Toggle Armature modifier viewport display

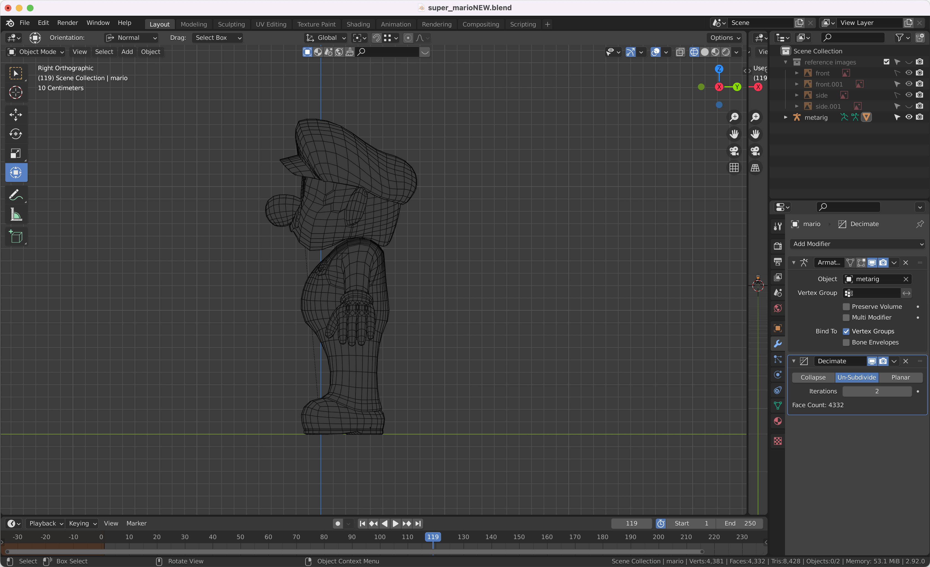(872, 263)
